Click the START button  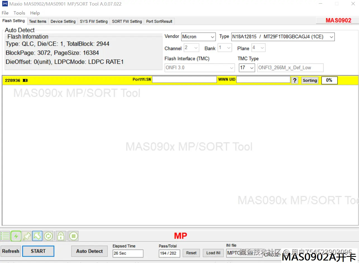pos(38,251)
